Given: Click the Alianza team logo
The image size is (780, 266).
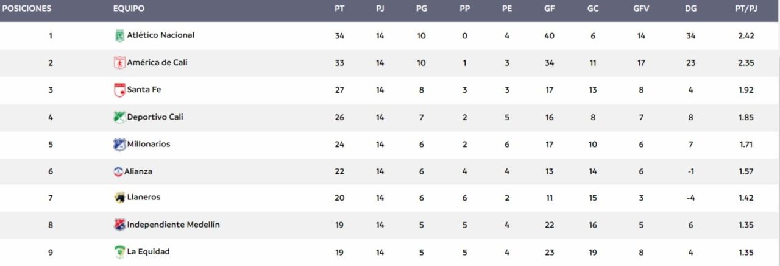Looking at the screenshot, I should coord(118,171).
